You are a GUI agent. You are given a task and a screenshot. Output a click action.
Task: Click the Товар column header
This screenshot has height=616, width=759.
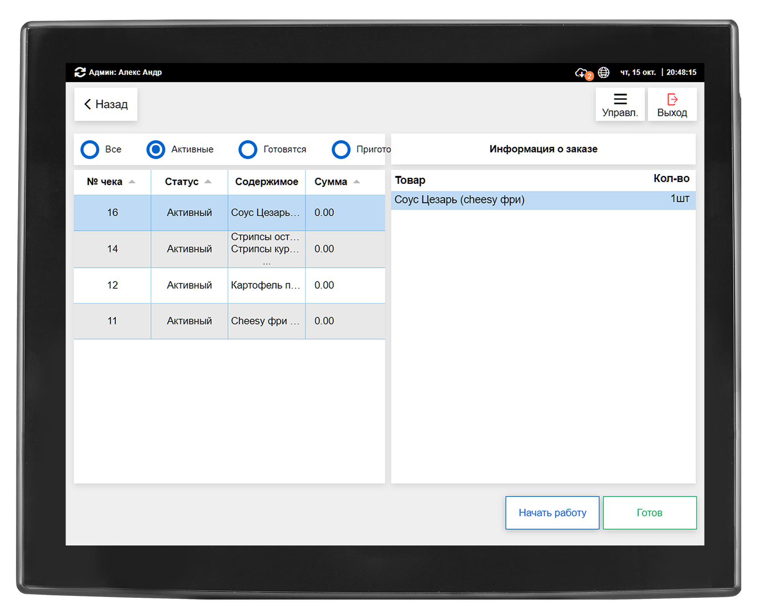point(410,180)
